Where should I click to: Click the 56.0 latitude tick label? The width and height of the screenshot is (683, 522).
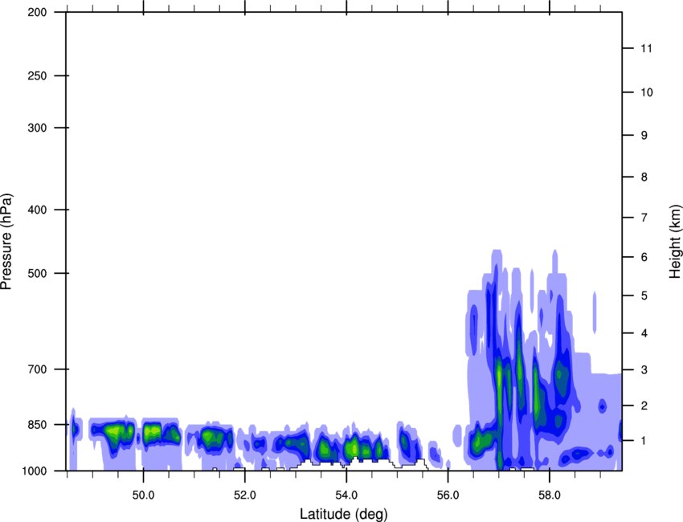point(448,495)
